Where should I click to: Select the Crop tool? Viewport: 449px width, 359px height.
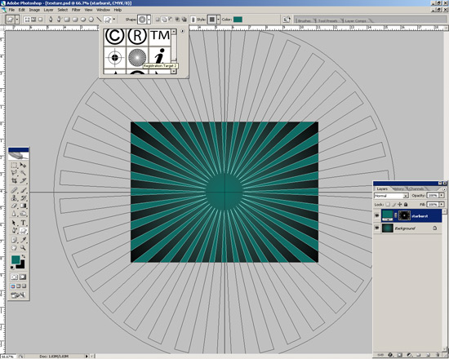(14, 180)
